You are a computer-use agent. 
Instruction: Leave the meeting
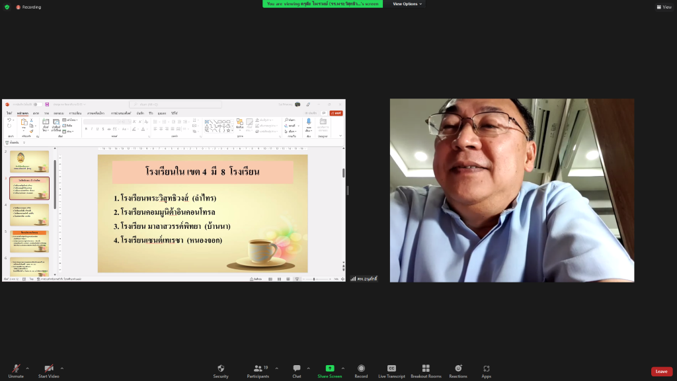661,372
